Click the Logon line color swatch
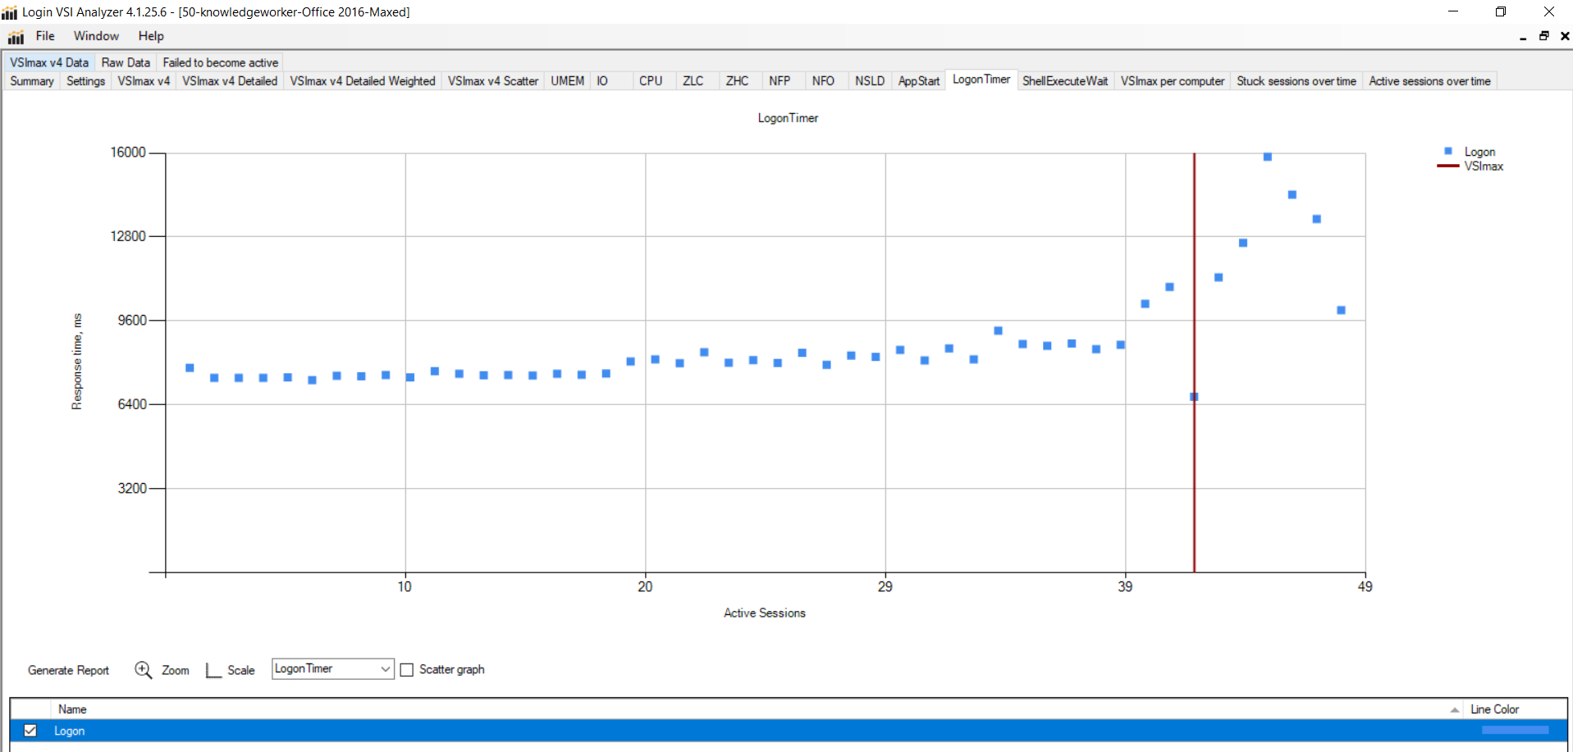This screenshot has height=752, width=1573. pyautogui.click(x=1515, y=730)
